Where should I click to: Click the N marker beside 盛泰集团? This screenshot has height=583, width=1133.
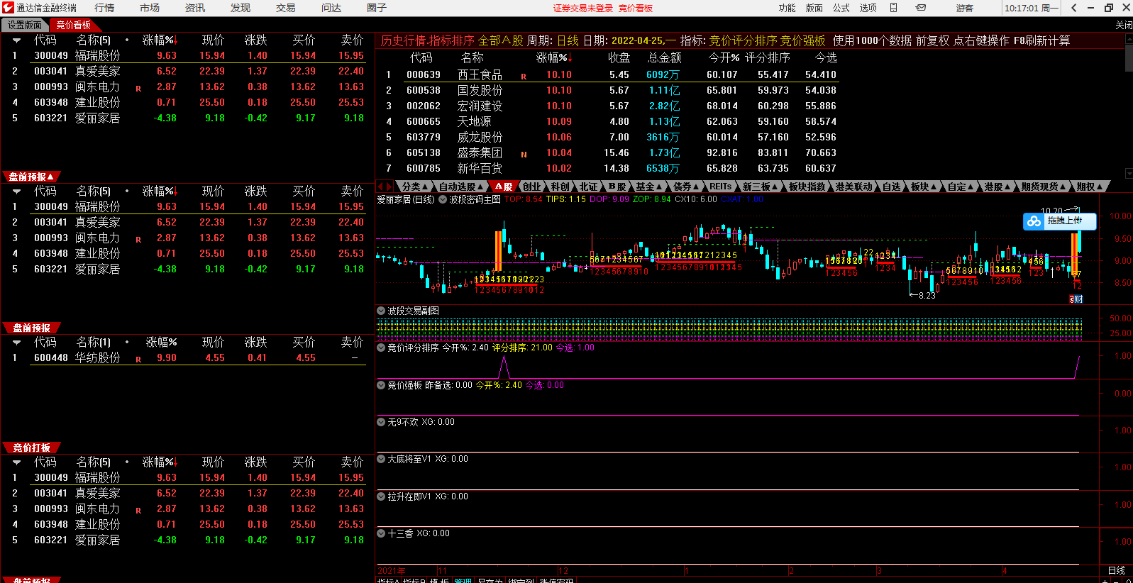coord(524,155)
